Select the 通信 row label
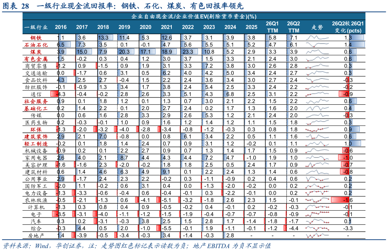Screen dimensions: 388x251 tap(36, 94)
